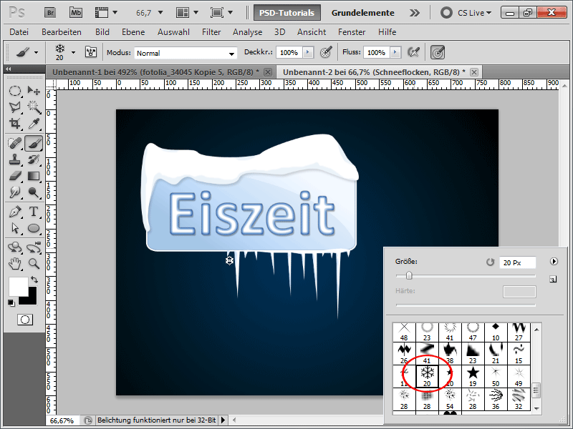This screenshot has height=429, width=573.
Task: Restore brush to original size
Action: tap(490, 262)
